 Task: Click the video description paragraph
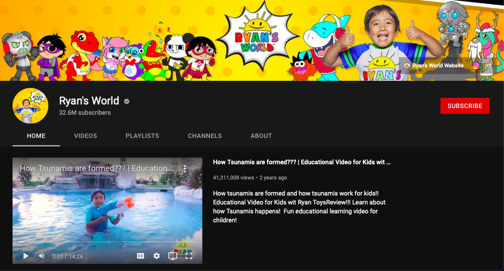tap(299, 207)
